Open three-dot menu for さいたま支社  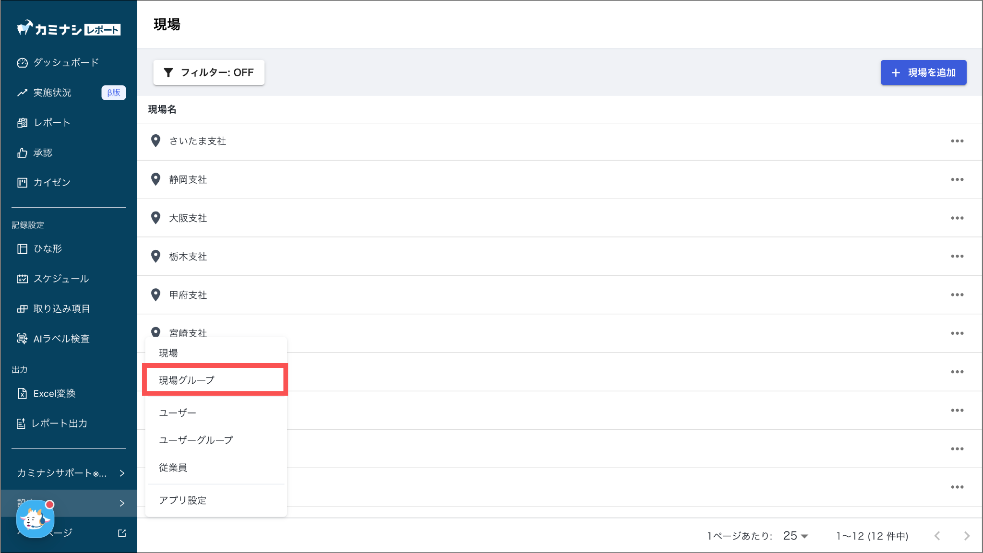957,141
